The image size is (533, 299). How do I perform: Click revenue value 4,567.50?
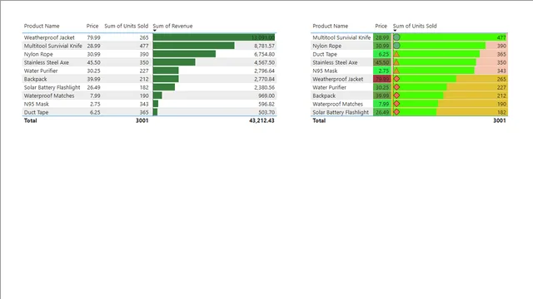pos(265,62)
